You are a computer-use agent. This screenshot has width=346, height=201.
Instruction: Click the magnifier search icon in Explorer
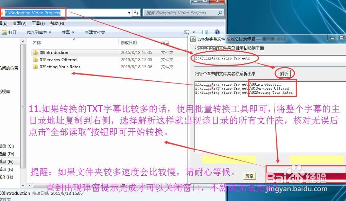coord(220,13)
